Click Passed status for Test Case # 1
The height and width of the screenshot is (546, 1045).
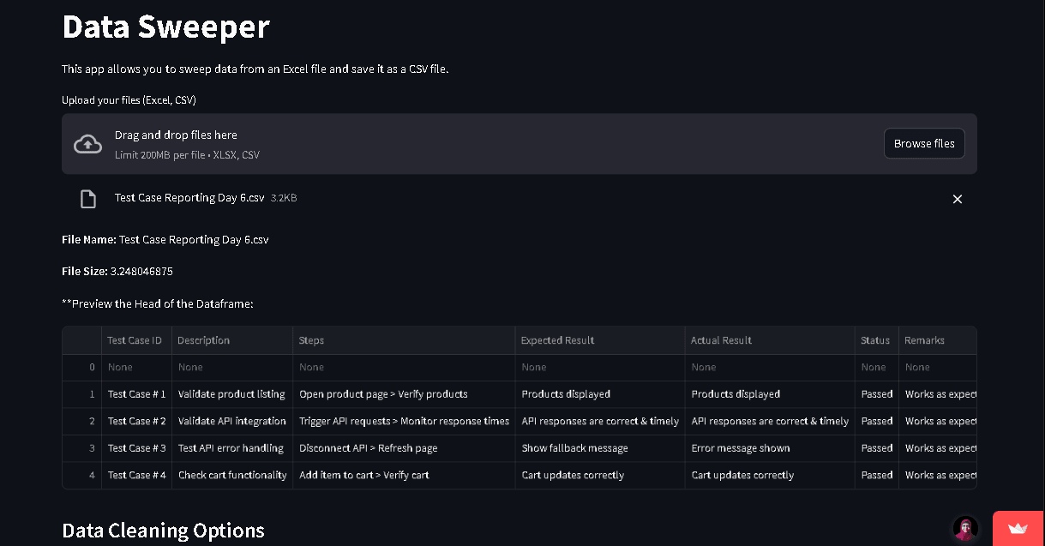(876, 394)
